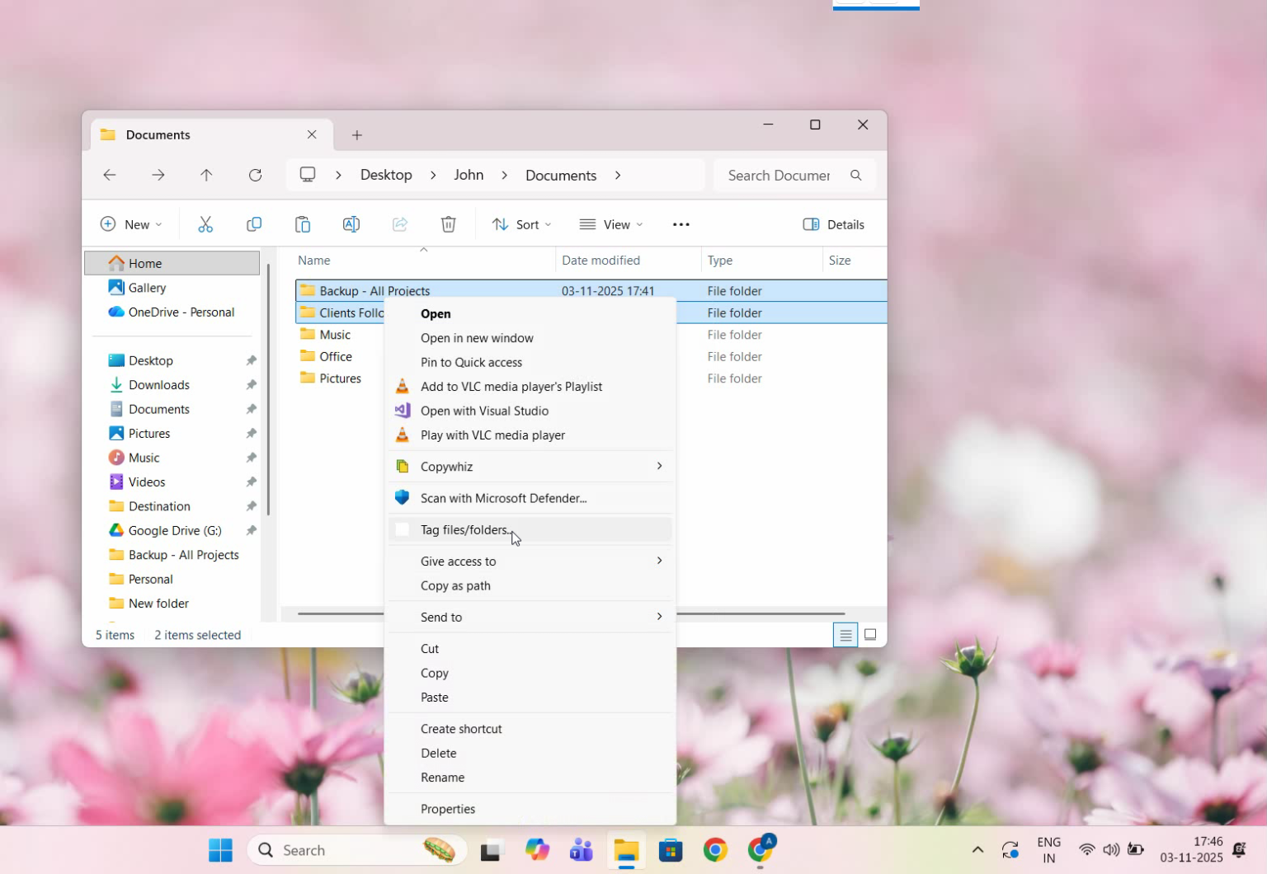Switch to list view layout toggle
Viewport: 1267px width, 874px height.
pyautogui.click(x=845, y=635)
